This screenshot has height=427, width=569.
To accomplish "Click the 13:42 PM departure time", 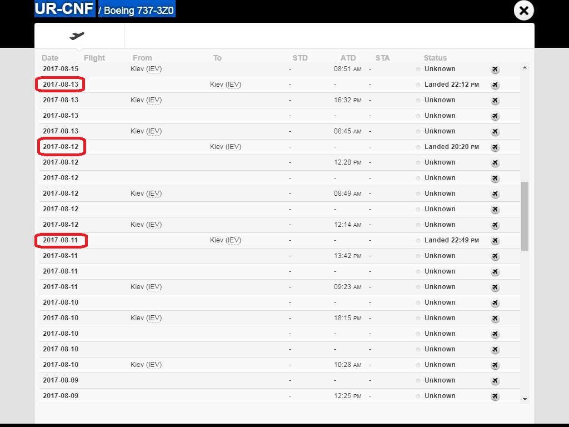I will pos(348,256).
